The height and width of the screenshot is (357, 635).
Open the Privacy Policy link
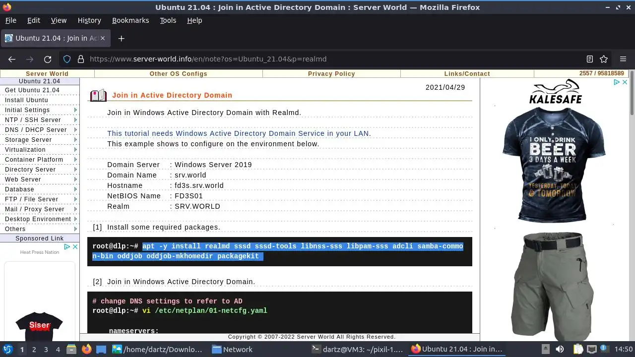coord(331,74)
